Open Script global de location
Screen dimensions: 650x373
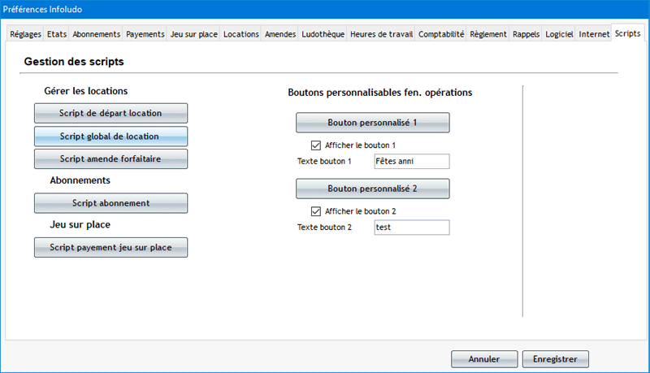pos(110,137)
